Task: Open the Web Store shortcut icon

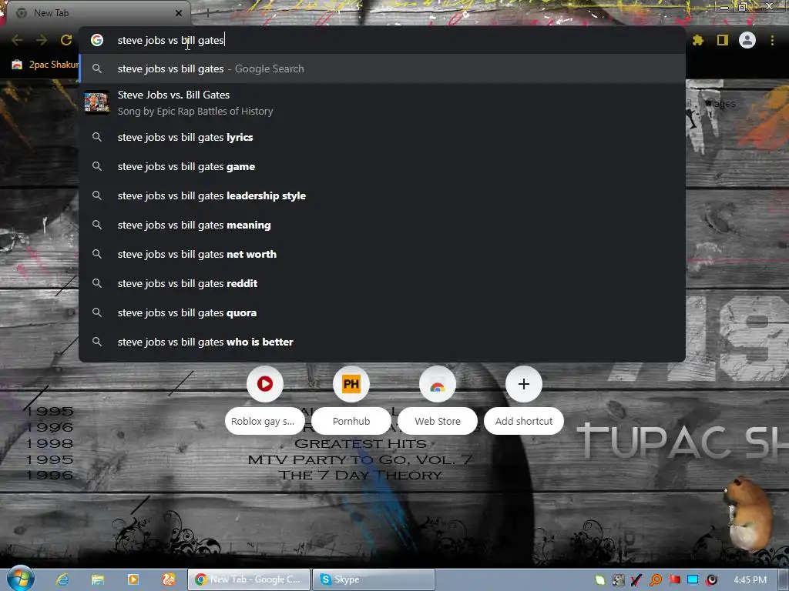Action: 438,384
